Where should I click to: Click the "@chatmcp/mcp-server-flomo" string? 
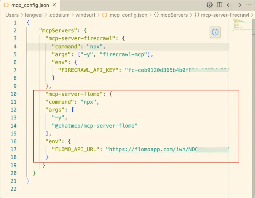(95, 126)
